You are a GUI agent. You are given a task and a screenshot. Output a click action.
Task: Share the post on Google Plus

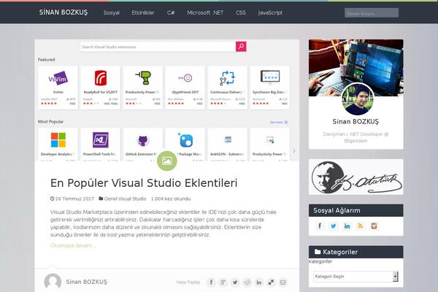(x=223, y=283)
